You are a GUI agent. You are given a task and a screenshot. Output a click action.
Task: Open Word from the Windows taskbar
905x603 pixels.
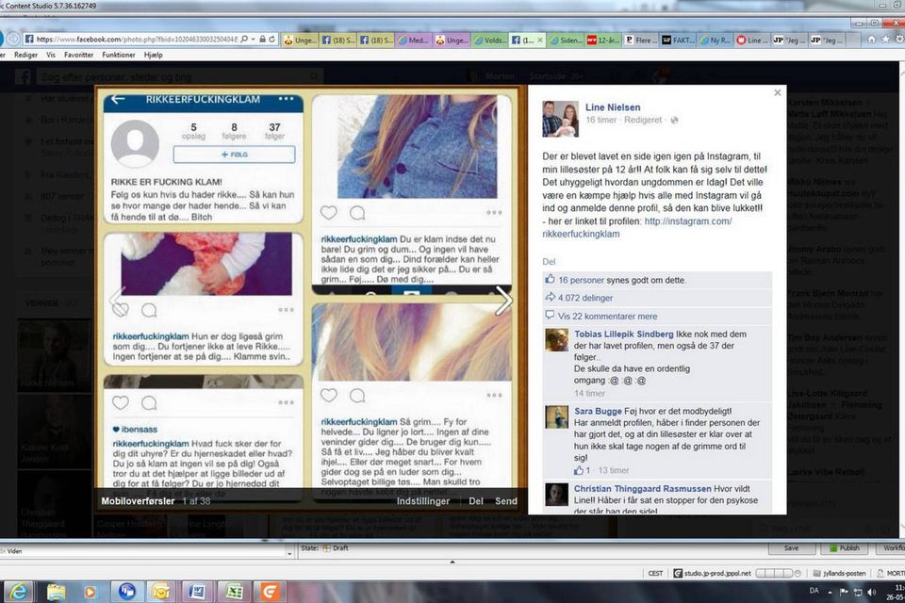coord(197,591)
